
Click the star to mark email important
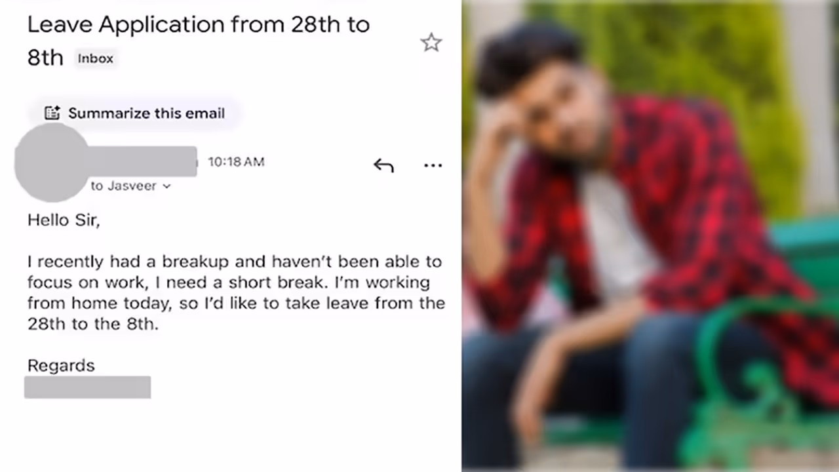431,42
